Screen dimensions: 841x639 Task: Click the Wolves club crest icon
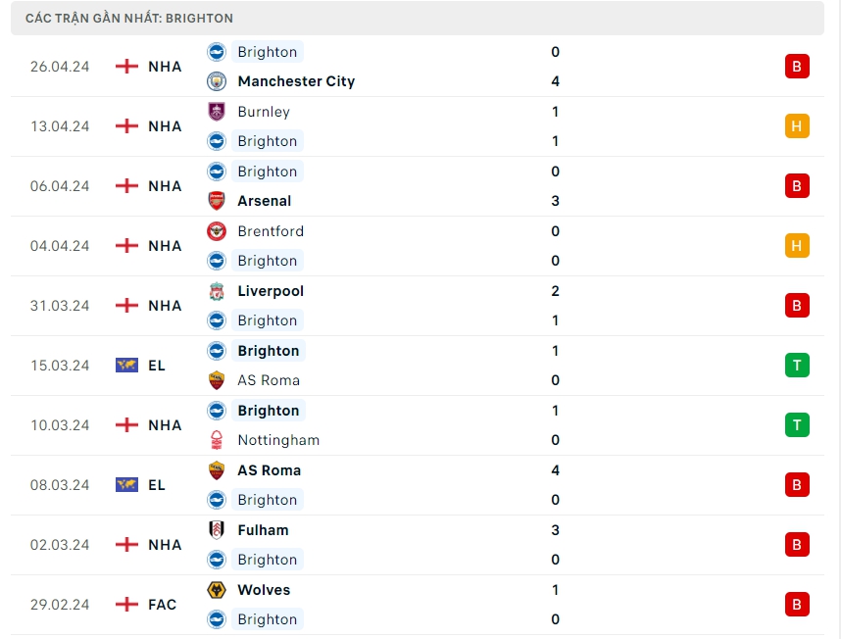[x=217, y=590]
